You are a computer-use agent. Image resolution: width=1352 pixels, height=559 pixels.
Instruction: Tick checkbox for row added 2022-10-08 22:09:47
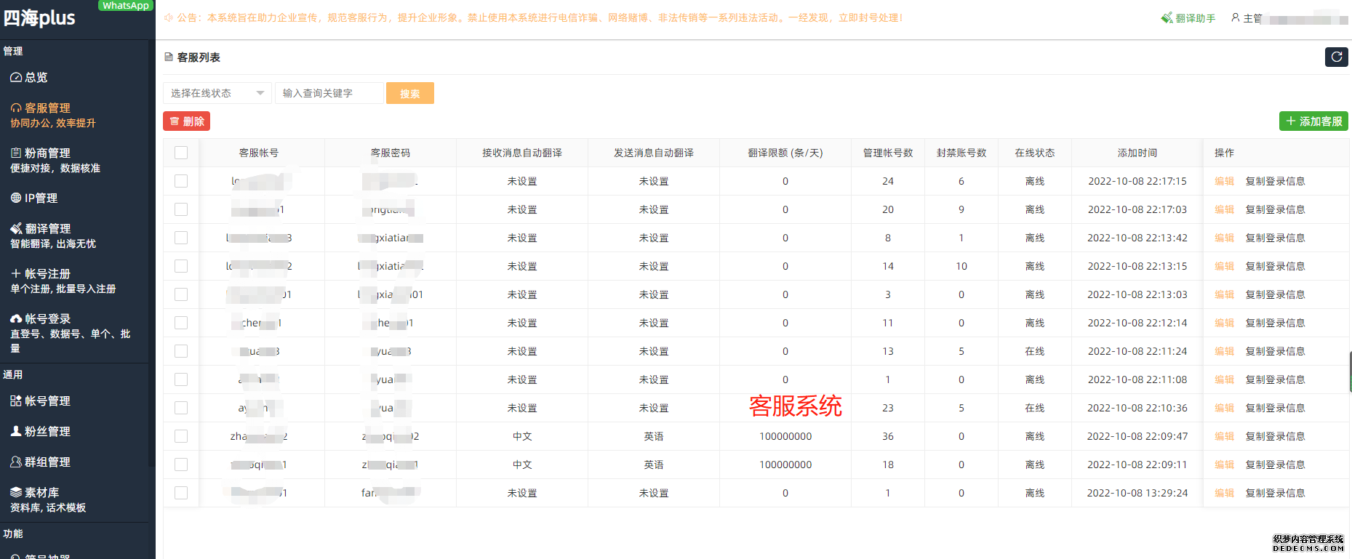coord(181,436)
